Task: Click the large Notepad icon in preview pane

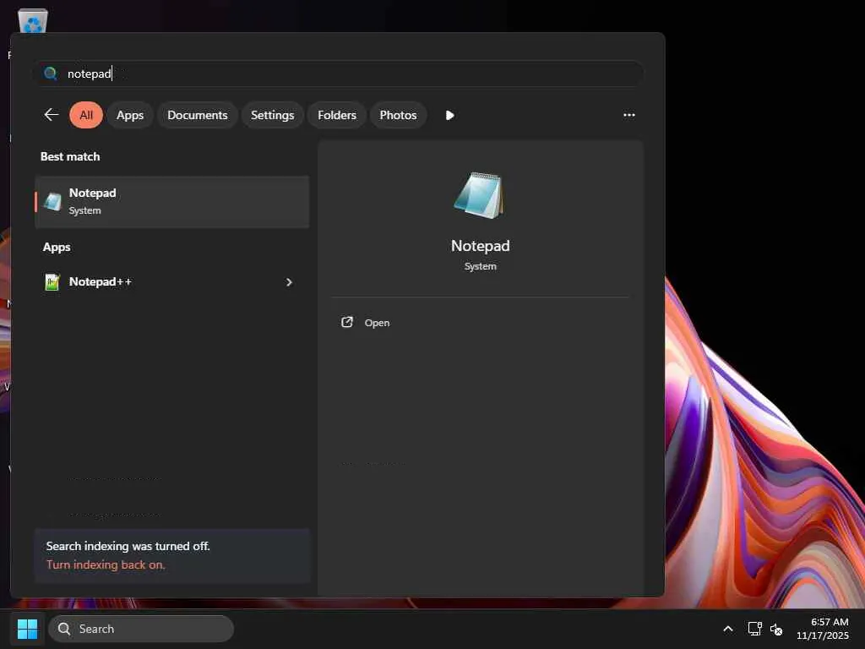Action: tap(479, 195)
